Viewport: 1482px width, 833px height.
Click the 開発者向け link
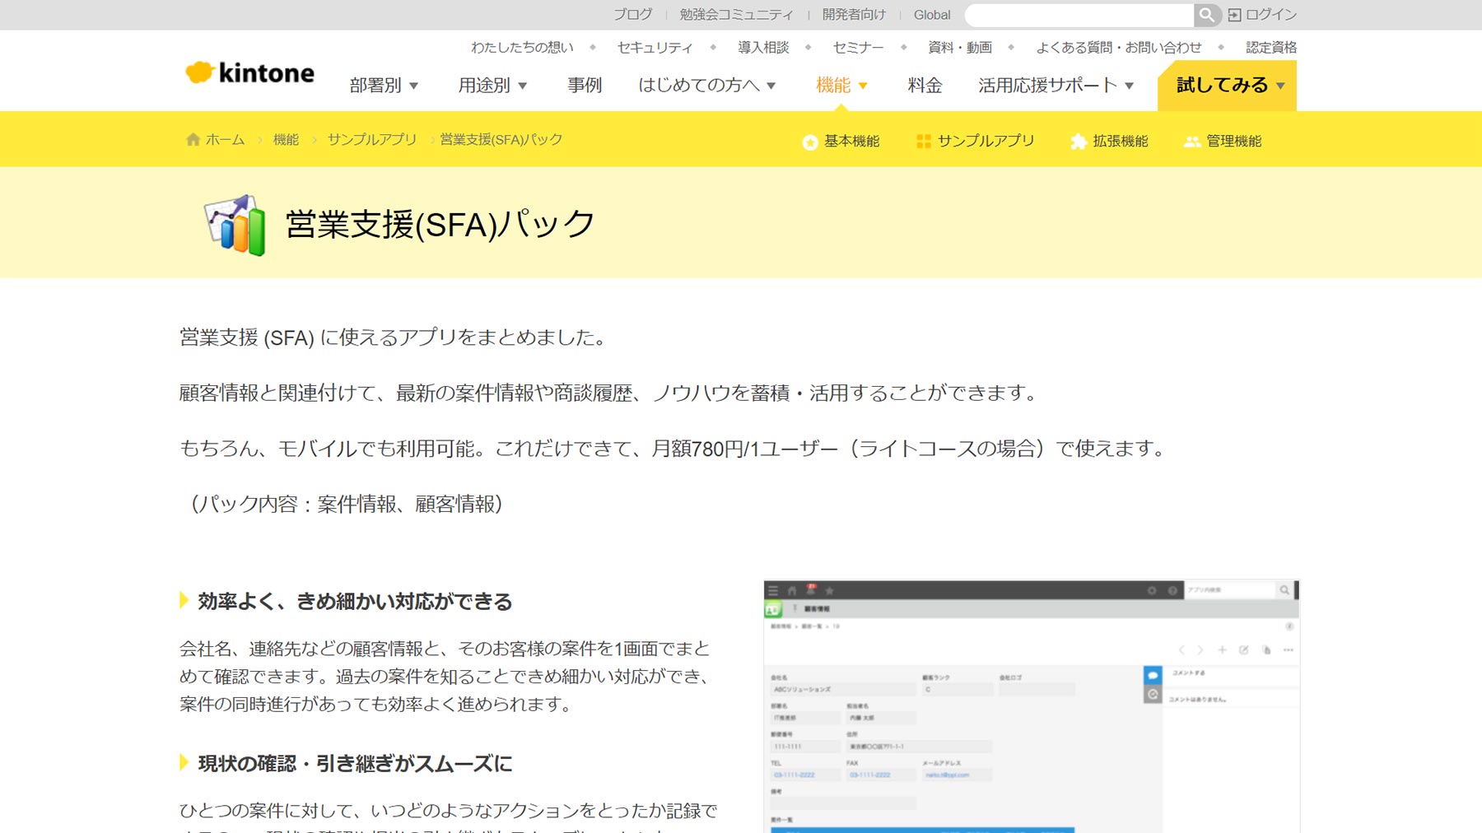[854, 15]
